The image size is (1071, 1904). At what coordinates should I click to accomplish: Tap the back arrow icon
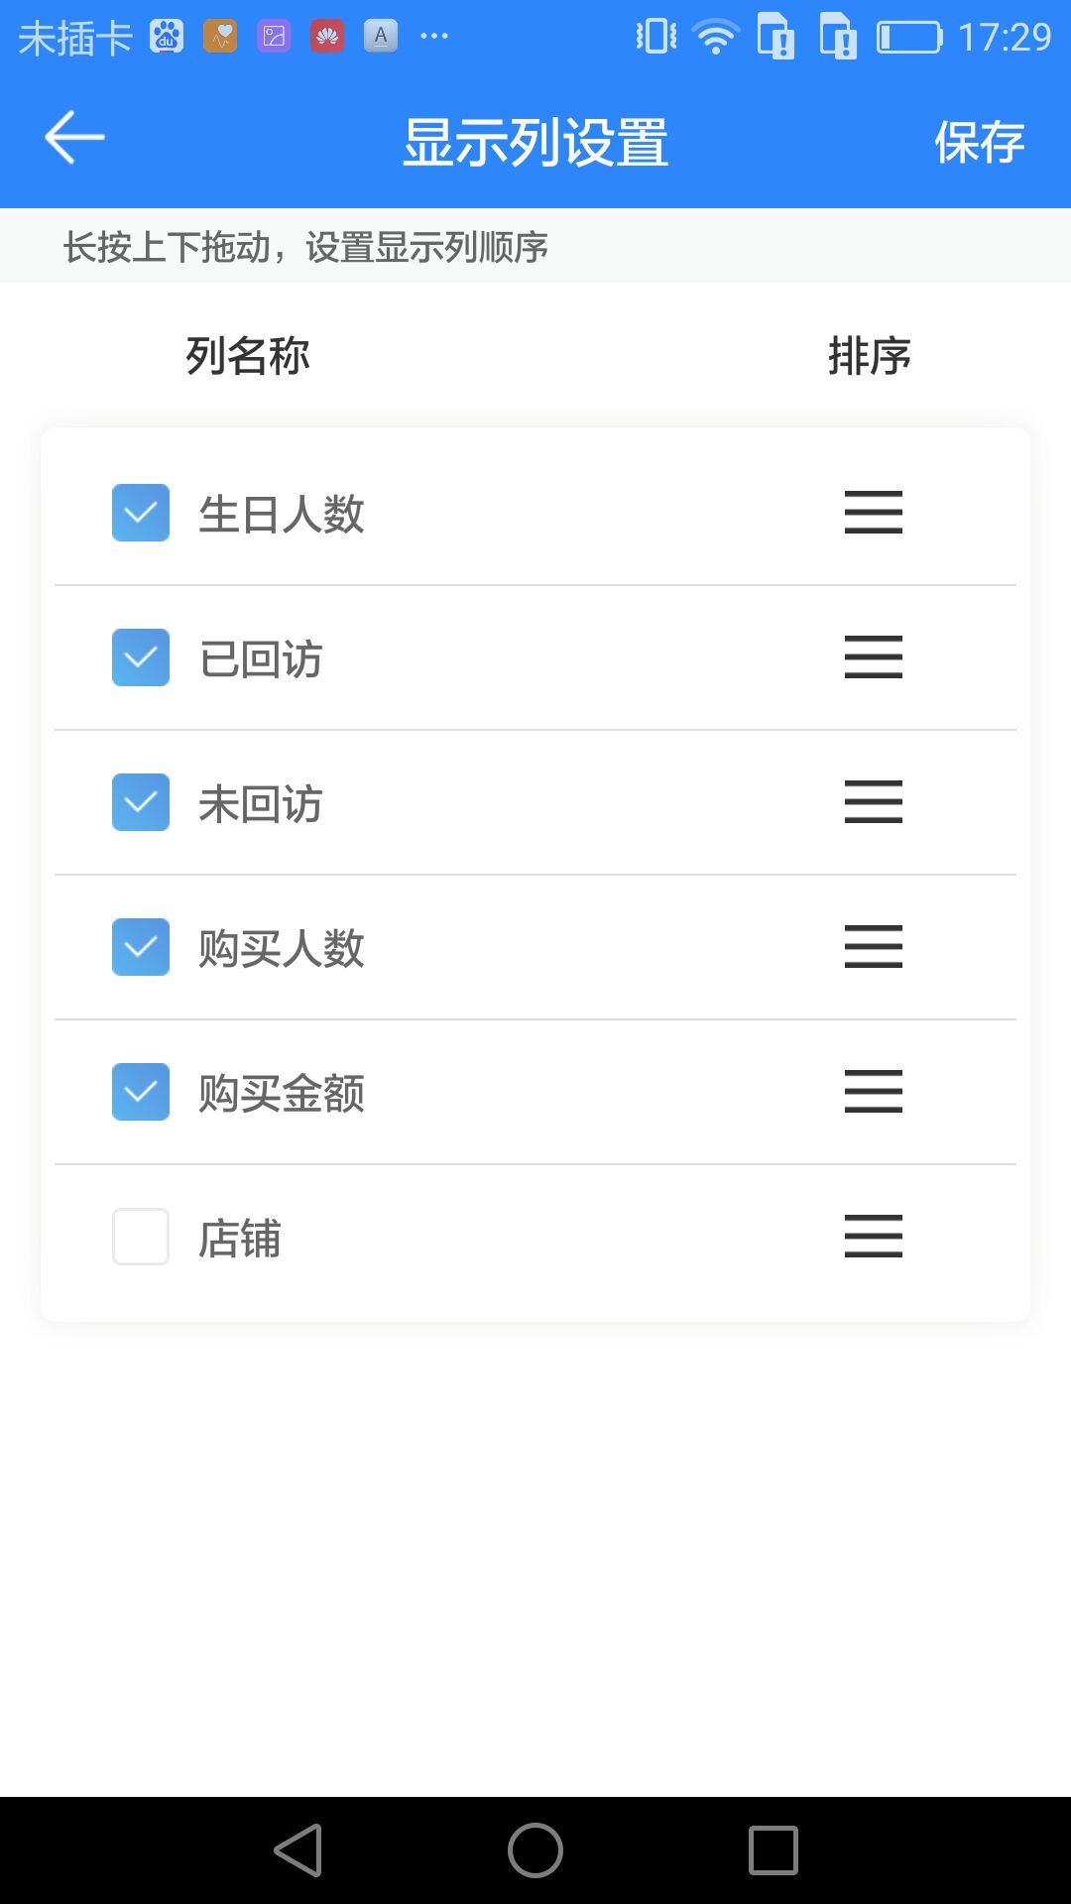pos(74,138)
